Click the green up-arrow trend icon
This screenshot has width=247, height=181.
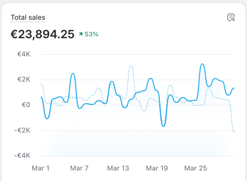coord(81,34)
